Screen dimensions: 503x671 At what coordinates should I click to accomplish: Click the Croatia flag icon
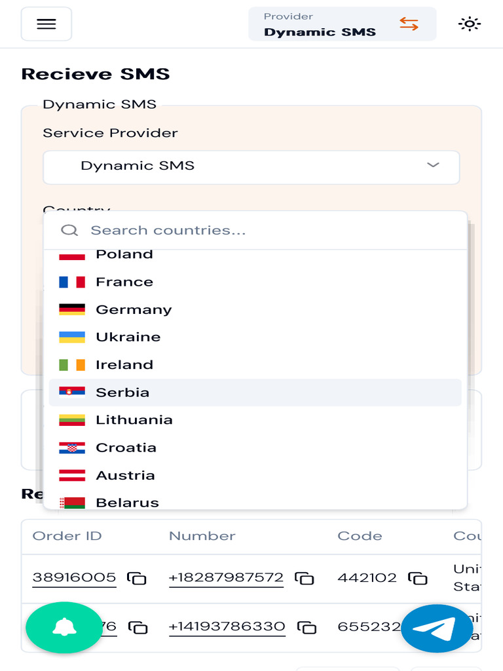72,448
